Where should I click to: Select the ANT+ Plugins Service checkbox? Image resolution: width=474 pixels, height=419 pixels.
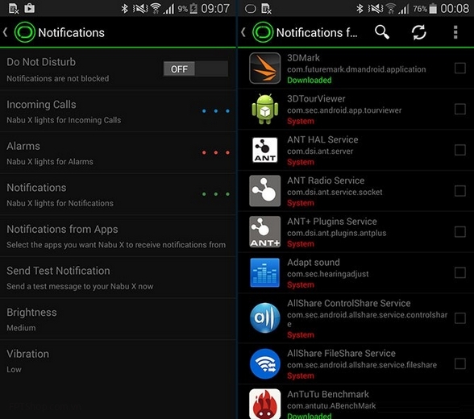459,232
